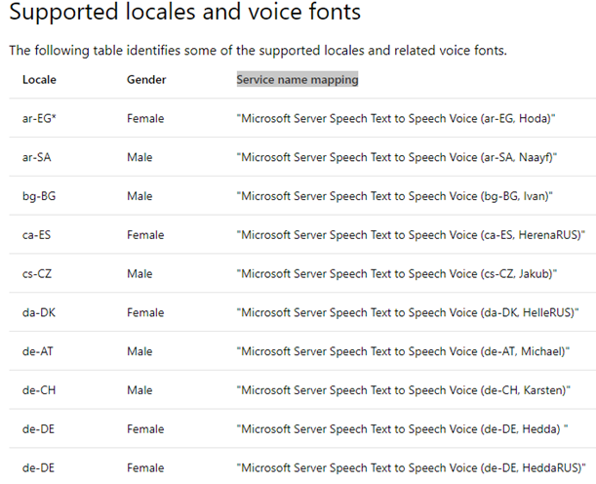Click the Locale column header
The image size is (596, 484).
39,79
